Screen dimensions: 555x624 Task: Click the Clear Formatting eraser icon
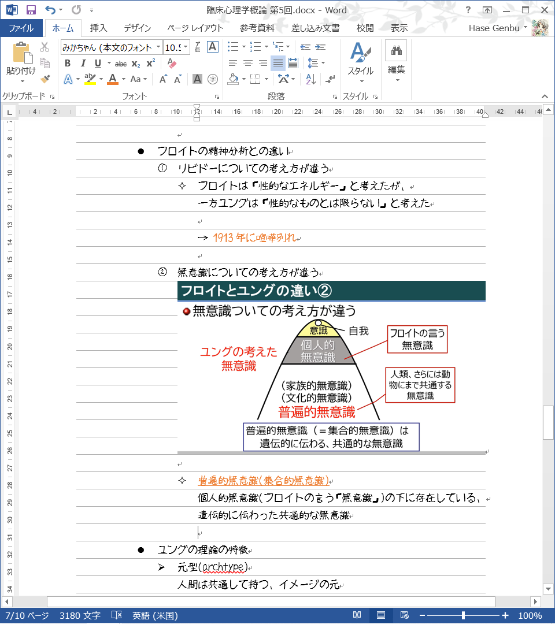pyautogui.click(x=171, y=63)
